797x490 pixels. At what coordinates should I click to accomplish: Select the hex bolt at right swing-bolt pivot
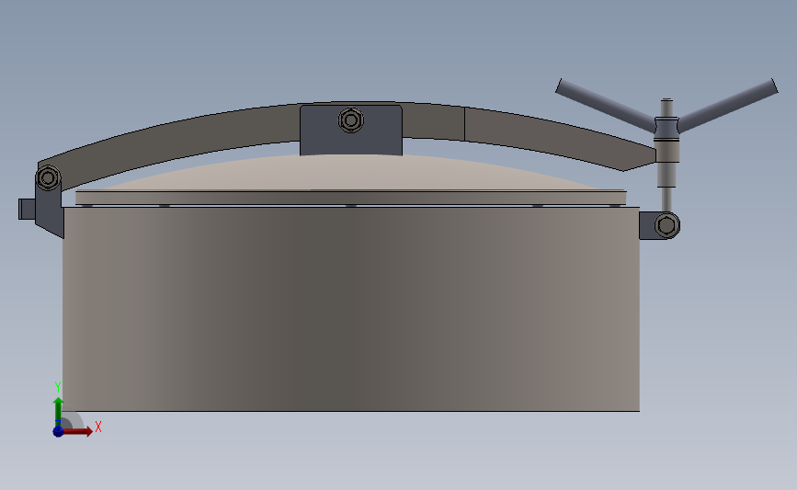coord(666,225)
